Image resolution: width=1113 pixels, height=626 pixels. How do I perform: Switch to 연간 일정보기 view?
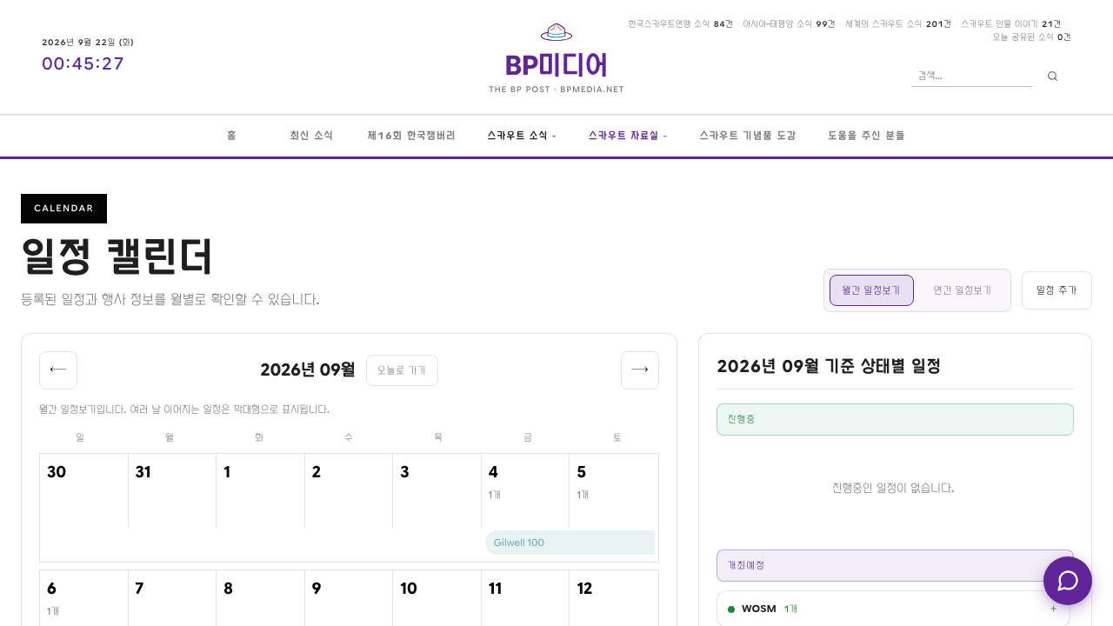coord(962,290)
